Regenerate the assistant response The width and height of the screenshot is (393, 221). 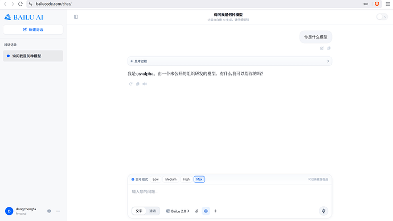[130, 84]
